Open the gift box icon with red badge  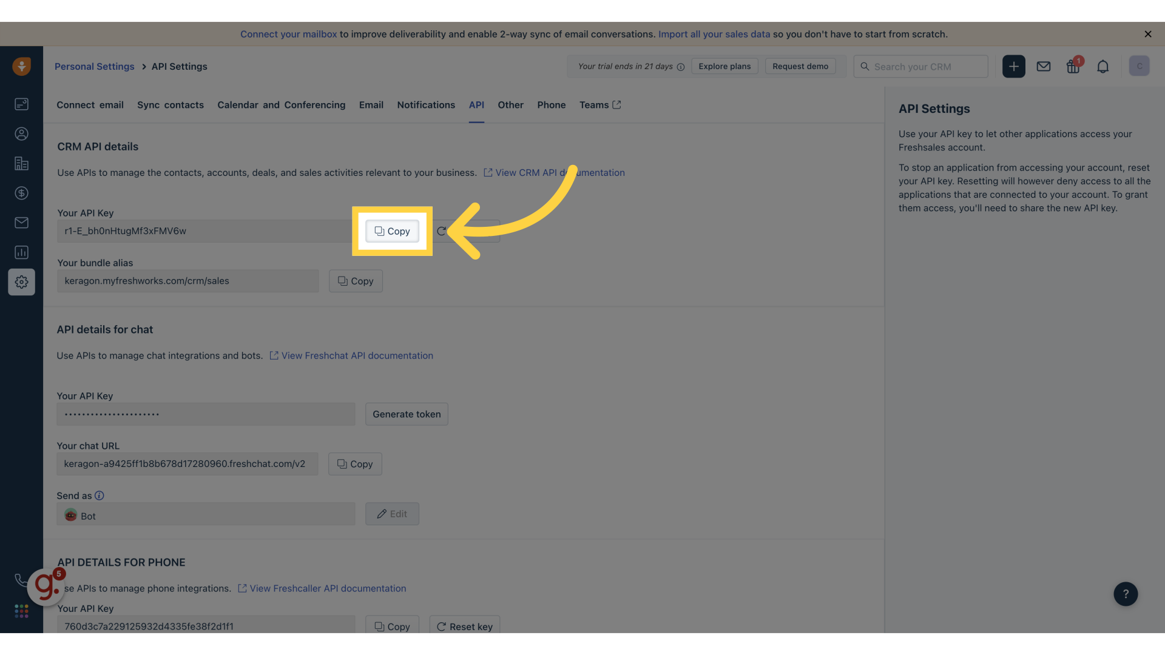(1073, 65)
